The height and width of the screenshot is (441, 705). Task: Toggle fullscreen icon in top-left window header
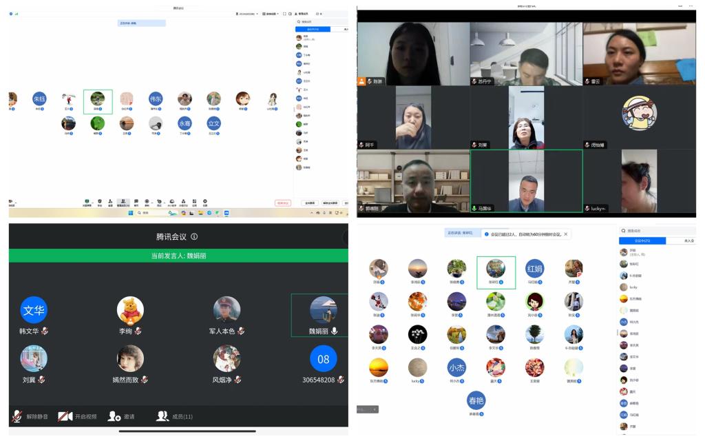pos(285,14)
